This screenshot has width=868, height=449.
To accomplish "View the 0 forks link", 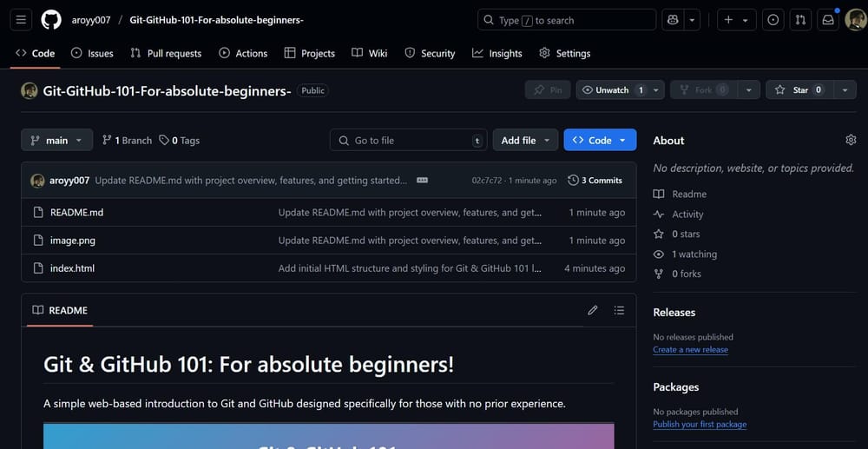I will pos(677,274).
